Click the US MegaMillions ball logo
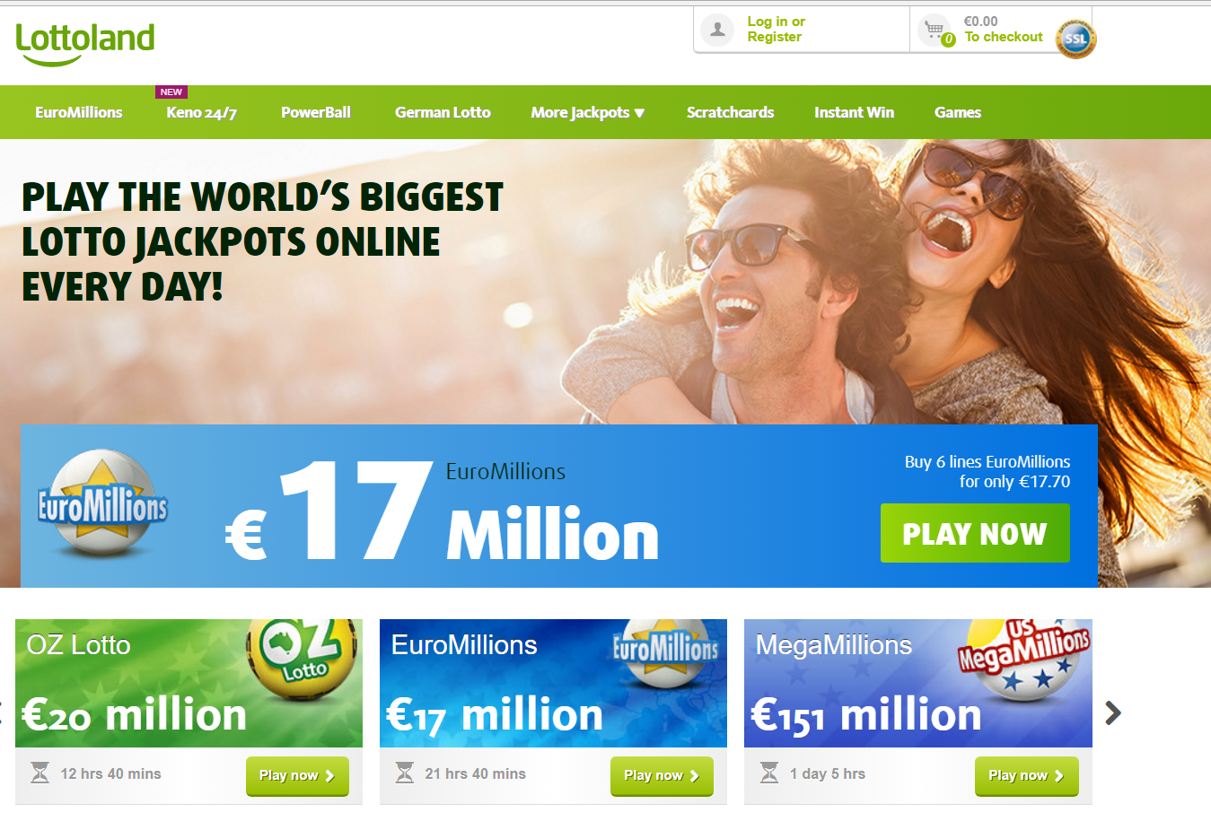The height and width of the screenshot is (839, 1211). pyautogui.click(x=1024, y=660)
